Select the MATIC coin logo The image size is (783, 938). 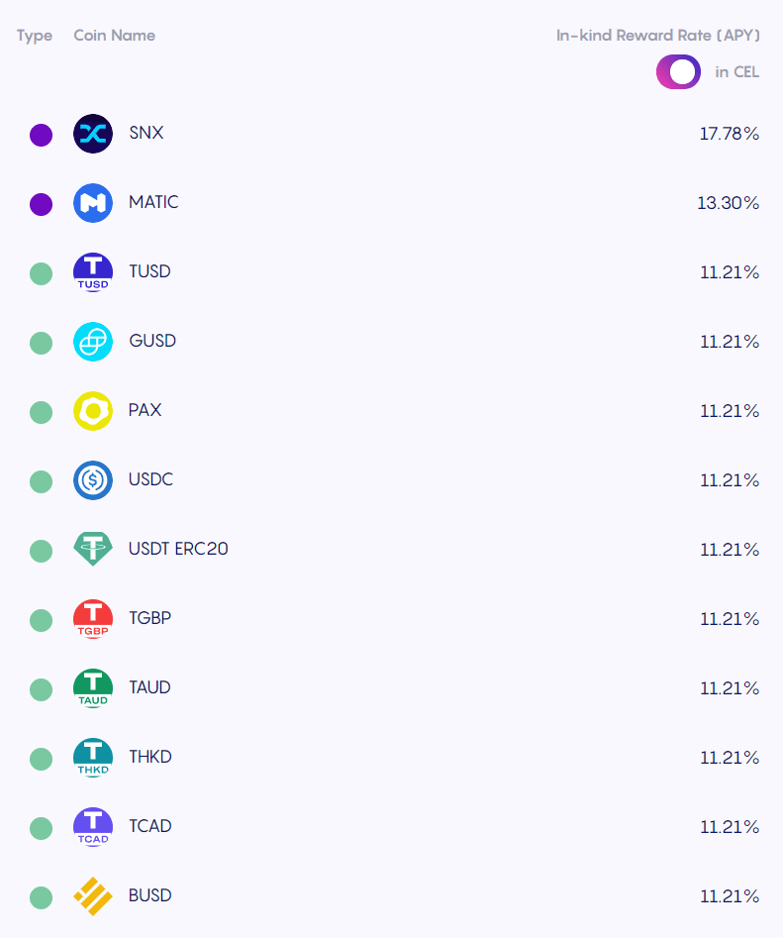pyautogui.click(x=93, y=203)
